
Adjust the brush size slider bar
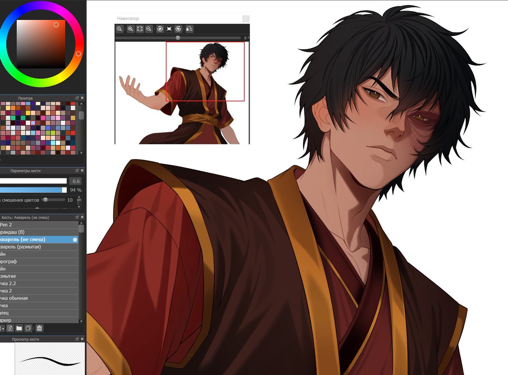click(x=33, y=181)
